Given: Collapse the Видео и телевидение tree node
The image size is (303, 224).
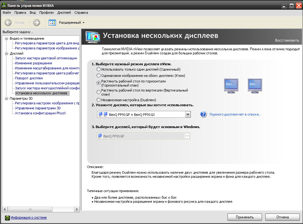Looking at the screenshot, I should (x=6, y=38).
